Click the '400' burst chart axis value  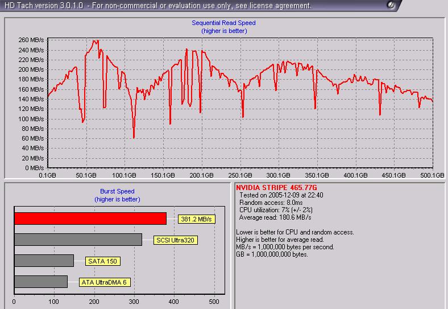coord(174,302)
